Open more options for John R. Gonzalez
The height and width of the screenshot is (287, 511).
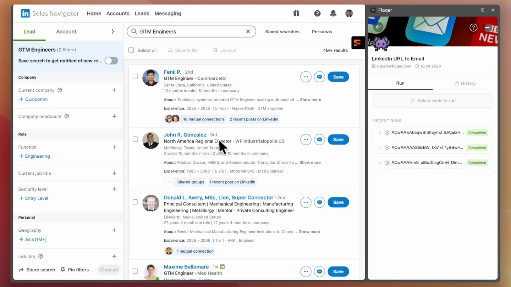tap(306, 140)
